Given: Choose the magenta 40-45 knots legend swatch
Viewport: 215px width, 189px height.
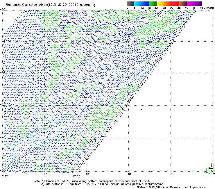Looking at the screenshot, I should click(x=191, y=3).
